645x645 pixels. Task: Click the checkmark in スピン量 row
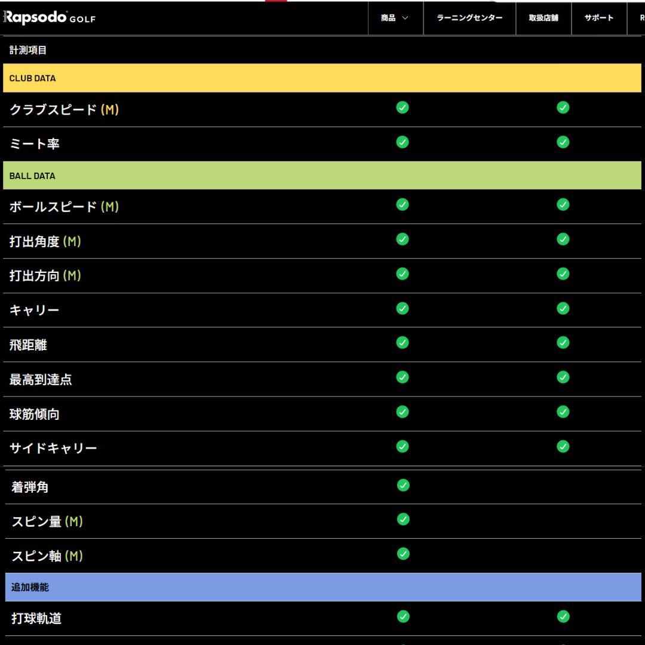pyautogui.click(x=403, y=519)
